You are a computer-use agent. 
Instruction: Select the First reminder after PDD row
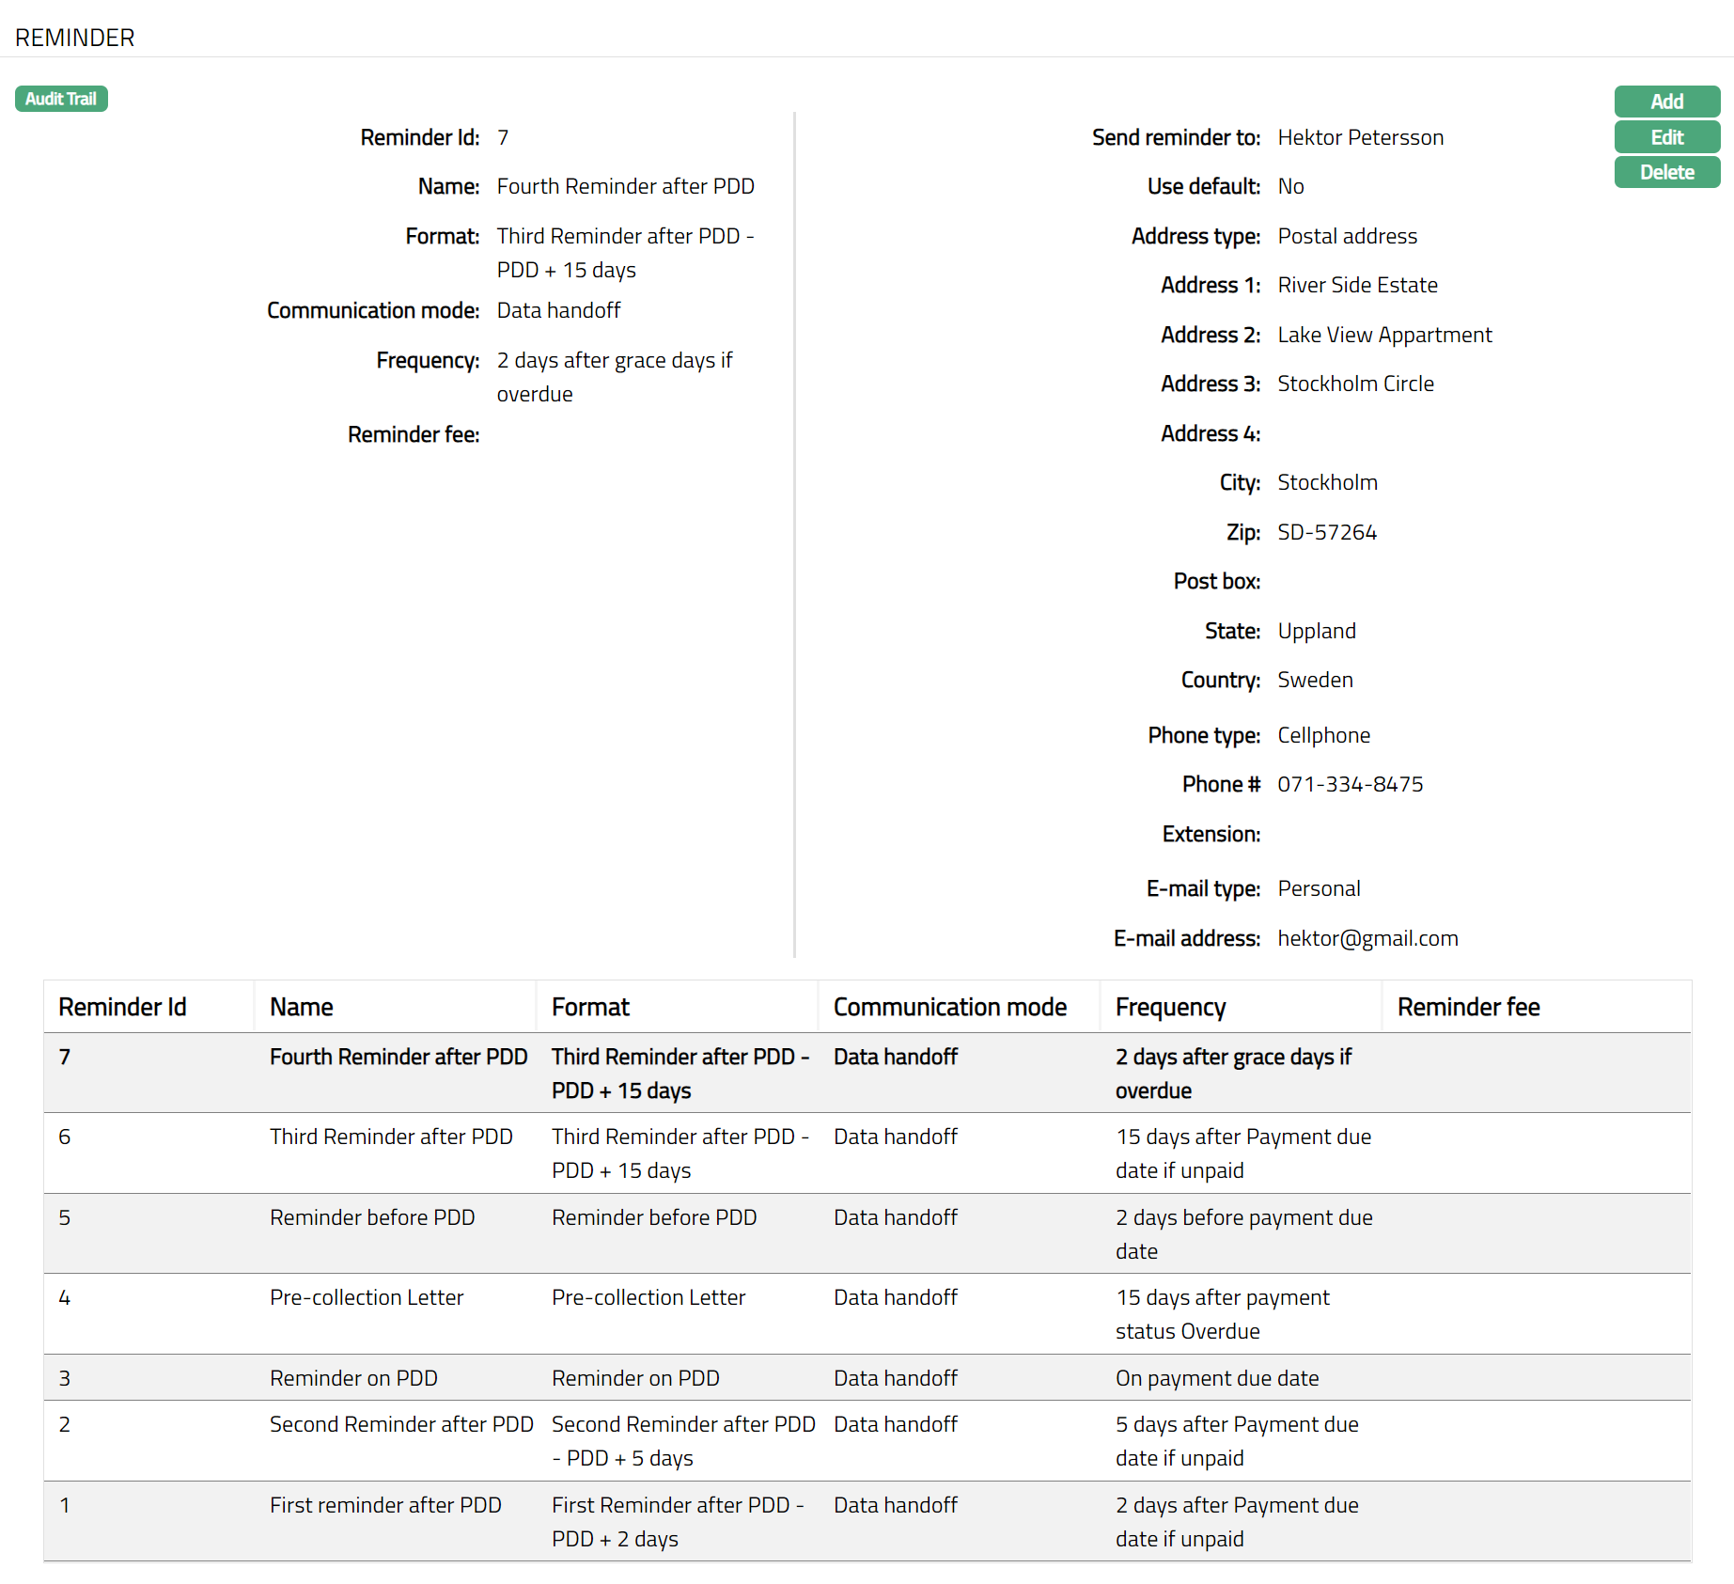coord(385,1505)
